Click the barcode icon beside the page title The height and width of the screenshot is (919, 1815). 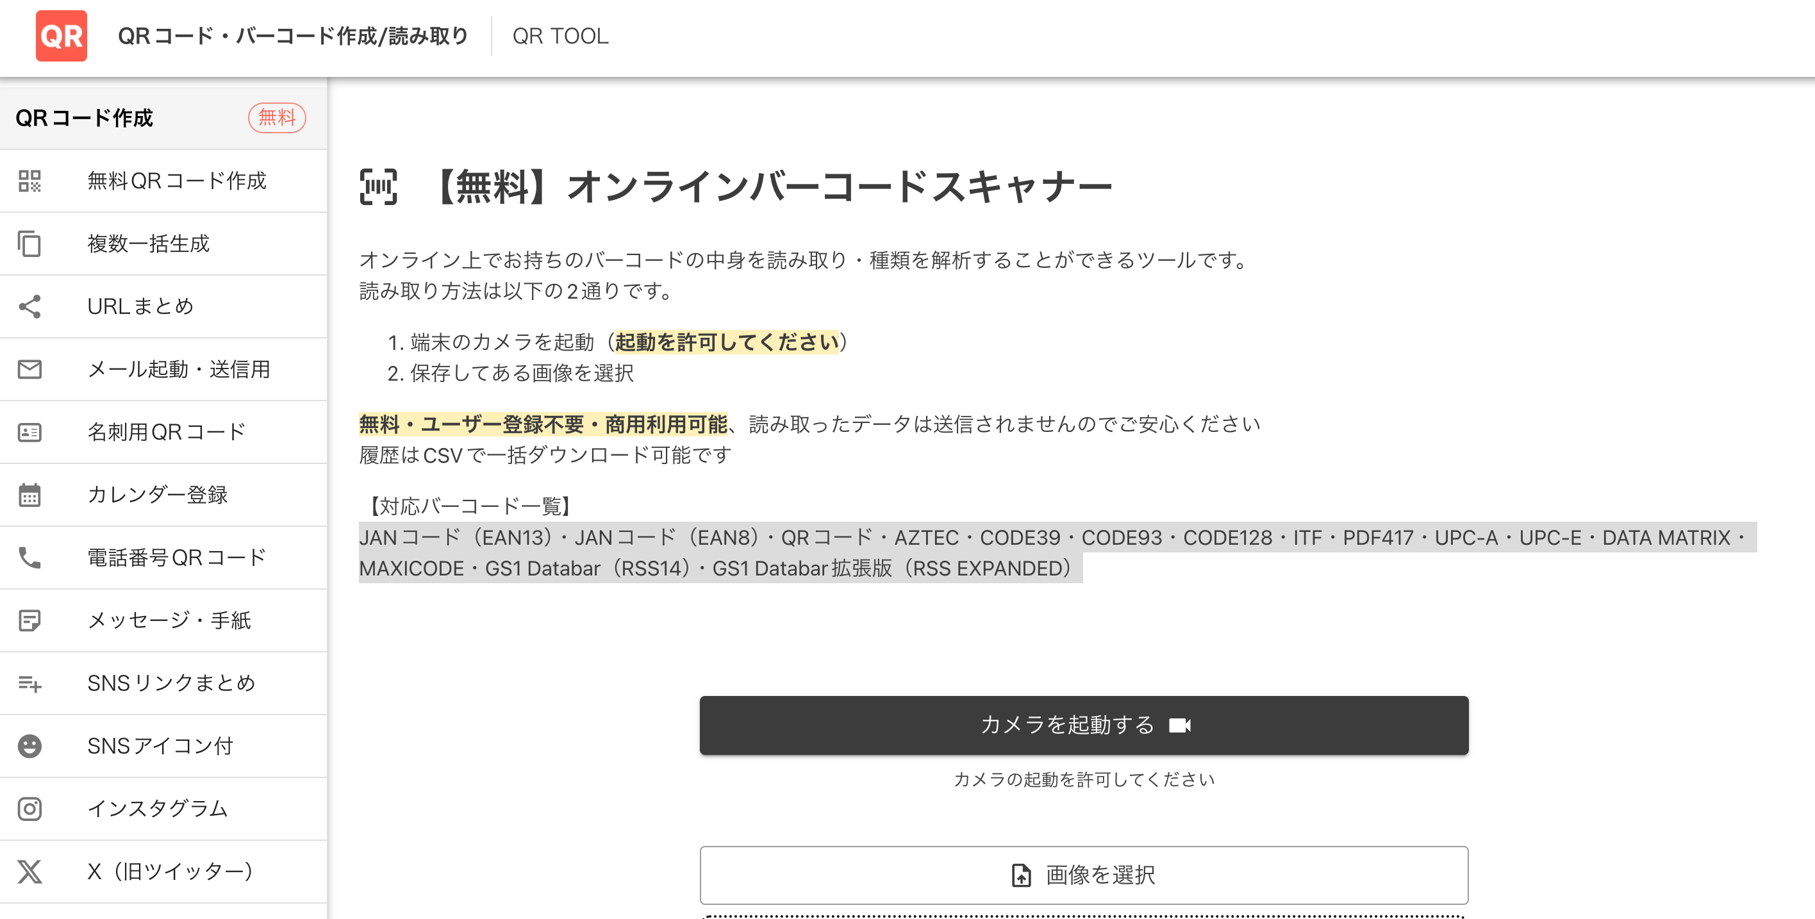(378, 186)
